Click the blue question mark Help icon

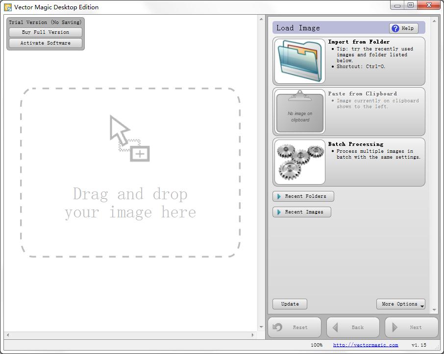pos(395,28)
